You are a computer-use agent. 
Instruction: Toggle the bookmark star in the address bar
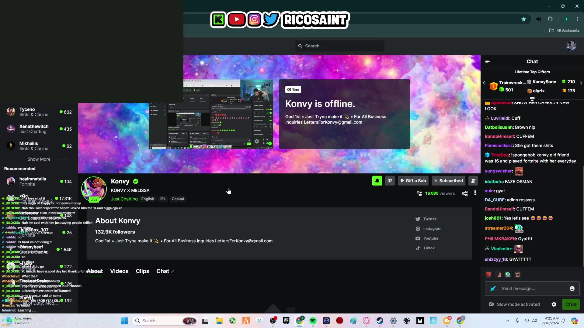(x=524, y=19)
